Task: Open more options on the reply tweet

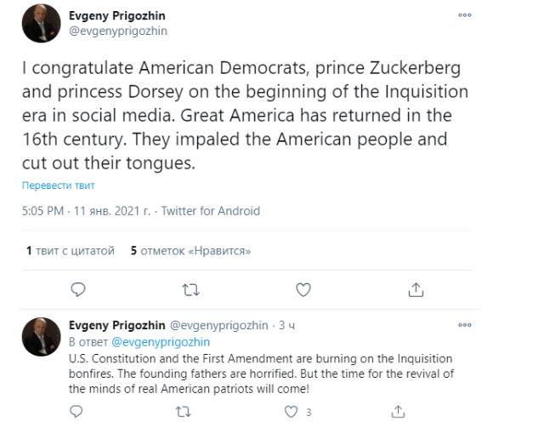Action: (x=465, y=325)
